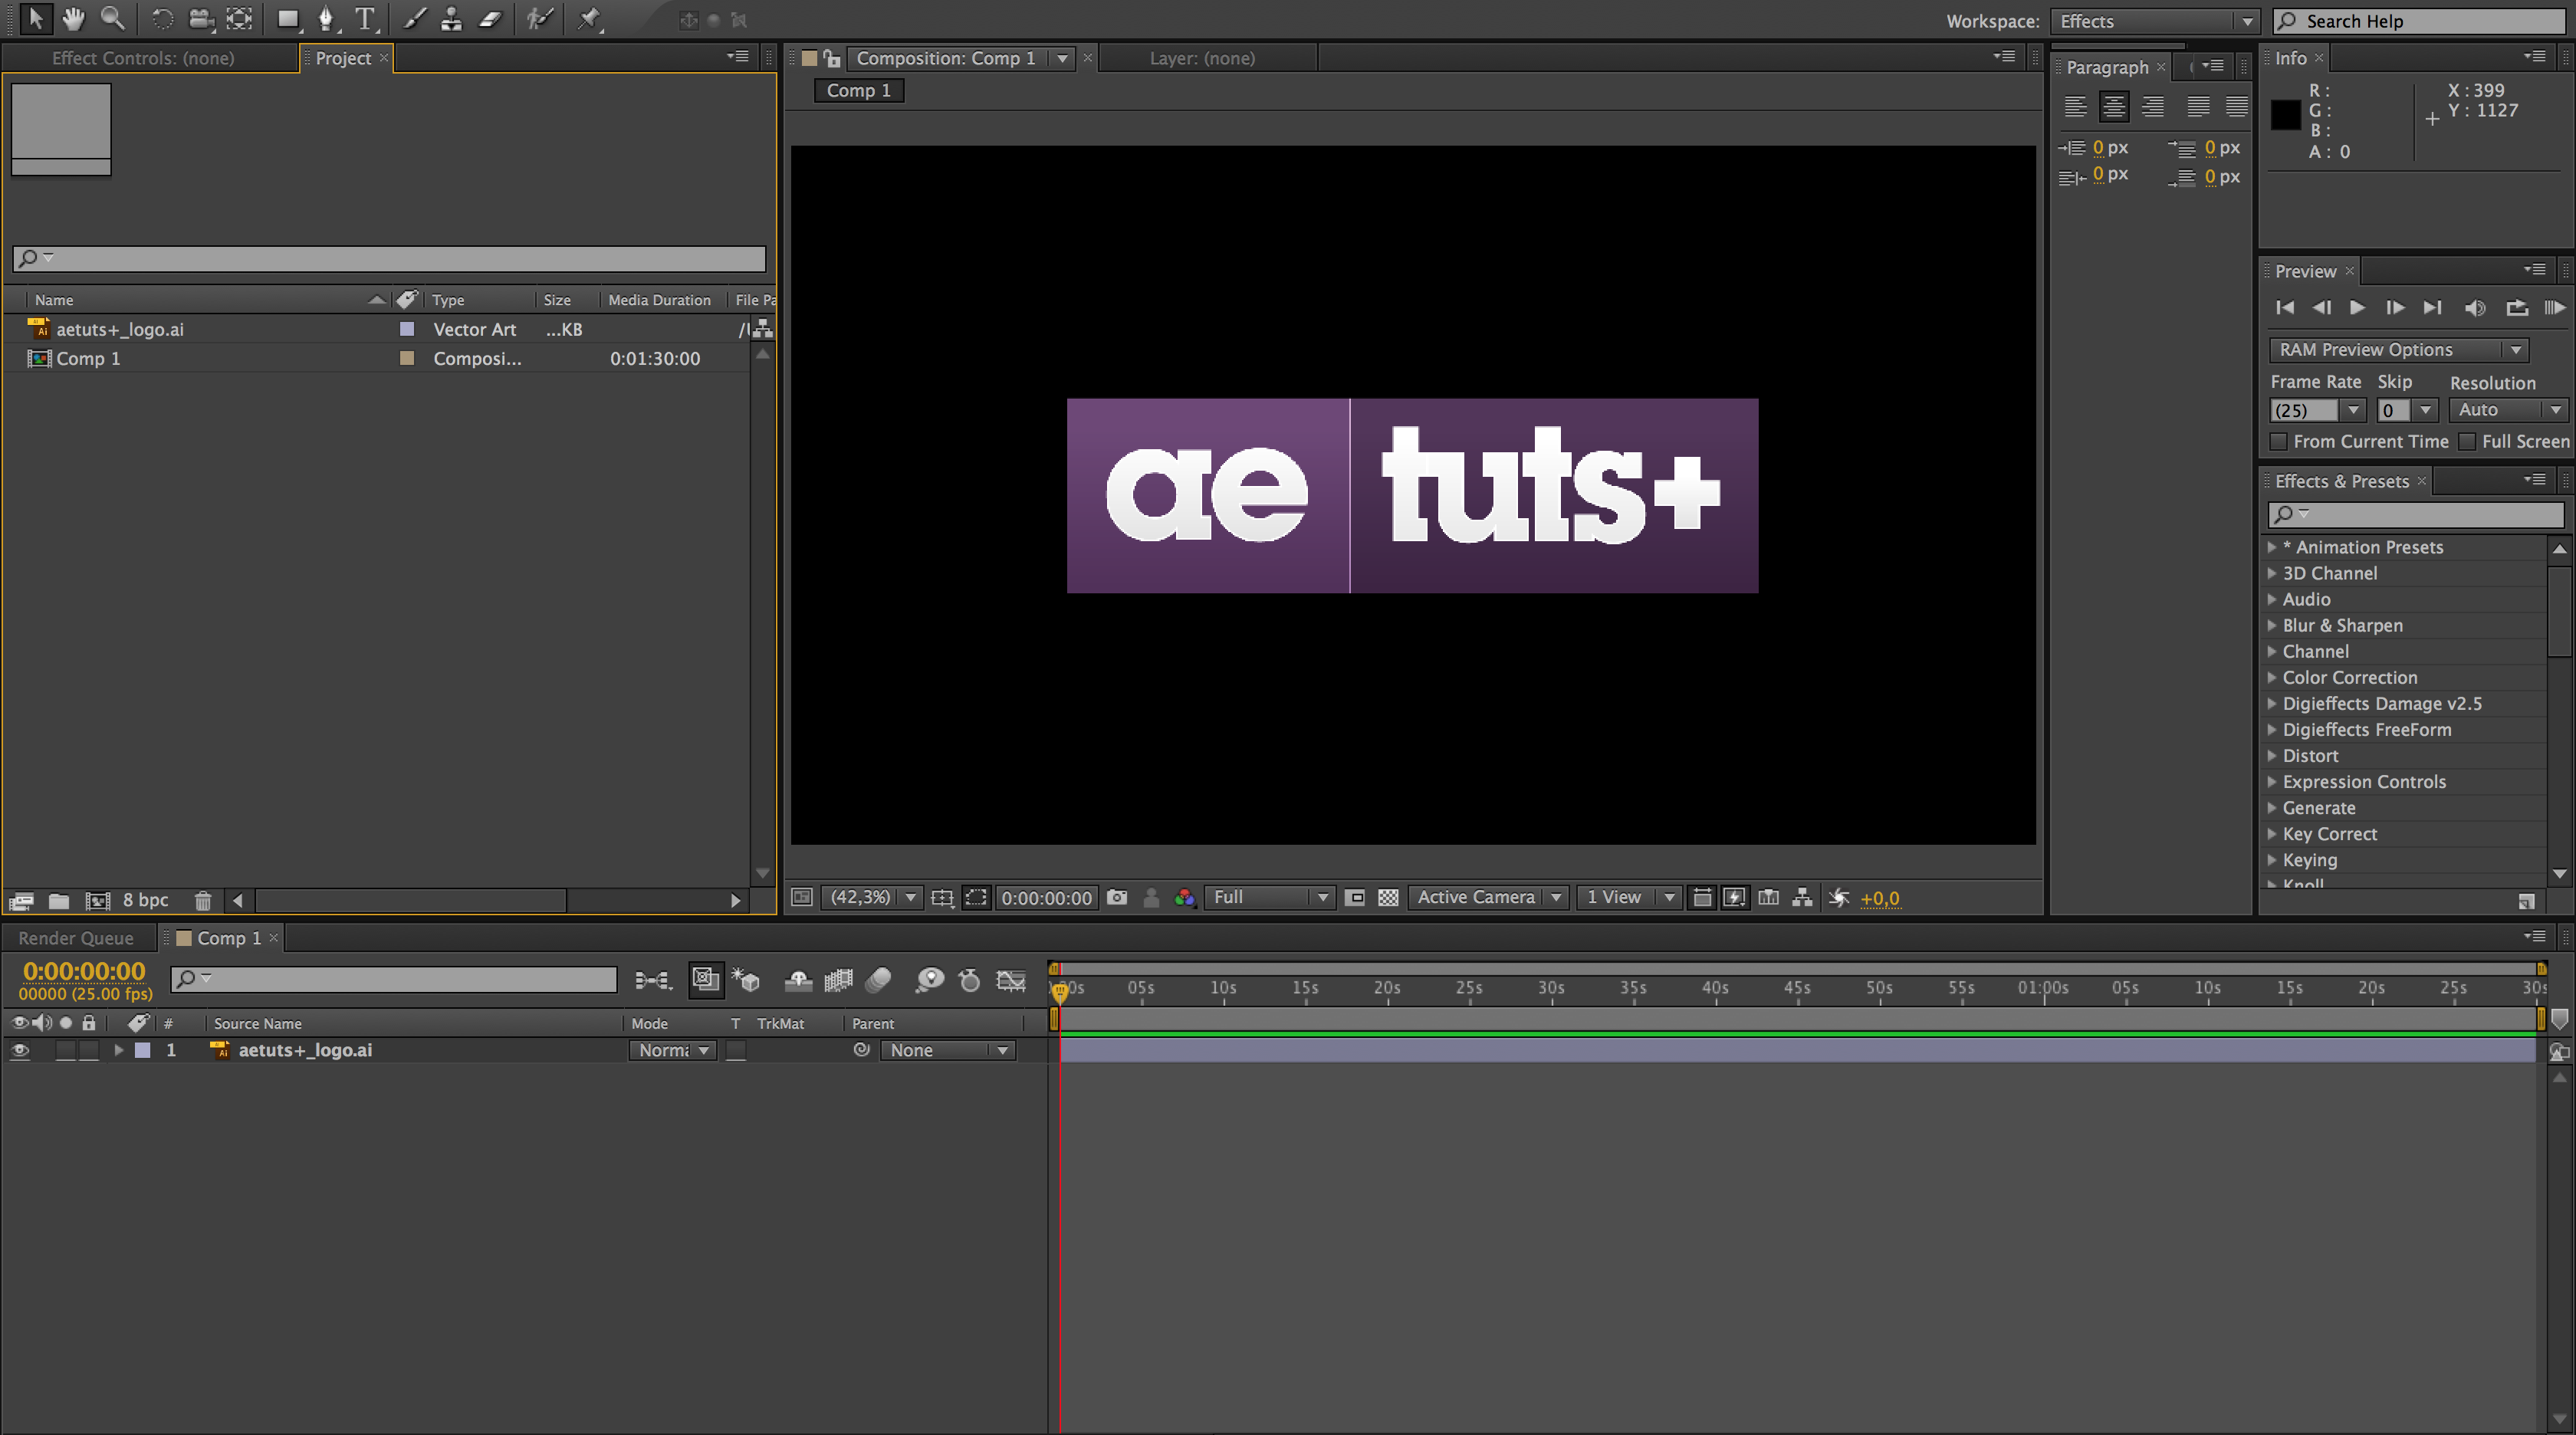Click label color swatch of aetuts+_logo.ai project item
This screenshot has width=2576, height=1435.
tap(407, 329)
